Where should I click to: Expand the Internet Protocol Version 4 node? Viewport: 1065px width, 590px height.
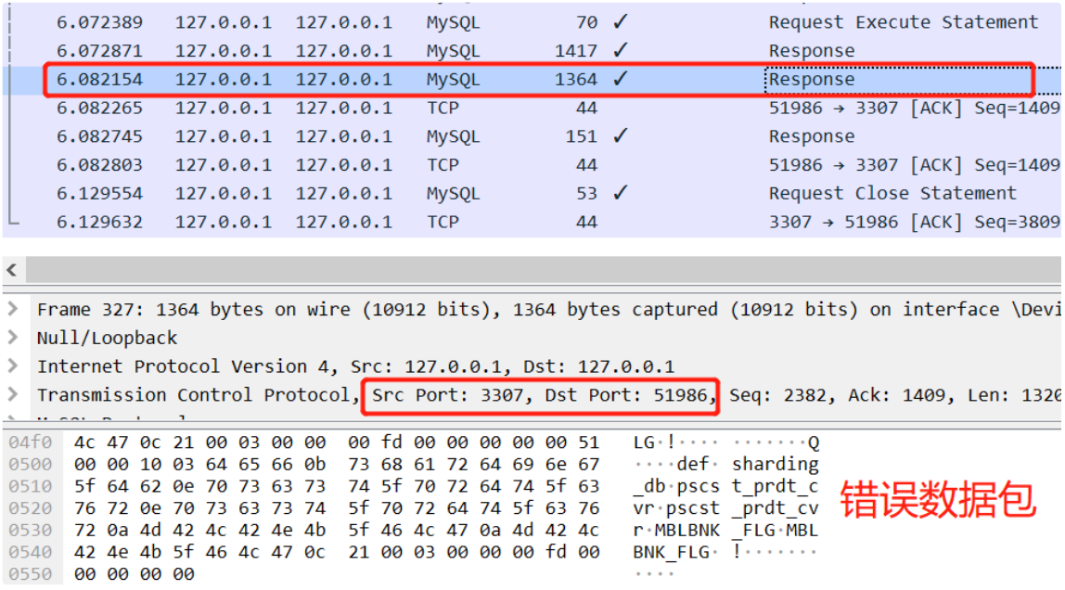[13, 366]
